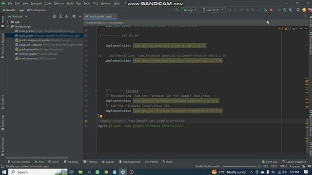The image size is (312, 175).
Task: Open the SDK Manager toolbar icon
Action: [x=291, y=10]
